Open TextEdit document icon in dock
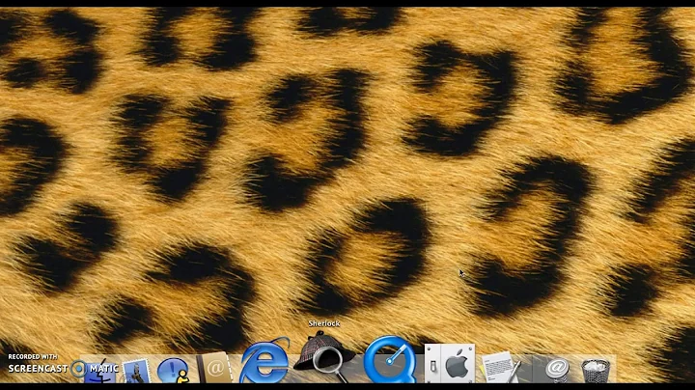This screenshot has width=695, height=390. point(500,367)
